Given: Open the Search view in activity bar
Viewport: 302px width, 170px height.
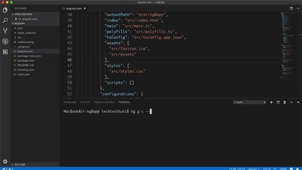Looking at the screenshot, I should coord(5,20).
